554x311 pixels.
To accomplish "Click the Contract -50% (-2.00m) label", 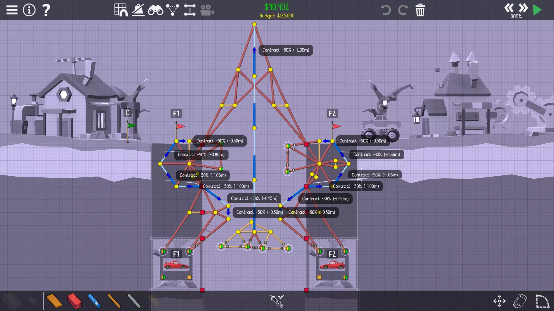I will tap(286, 50).
